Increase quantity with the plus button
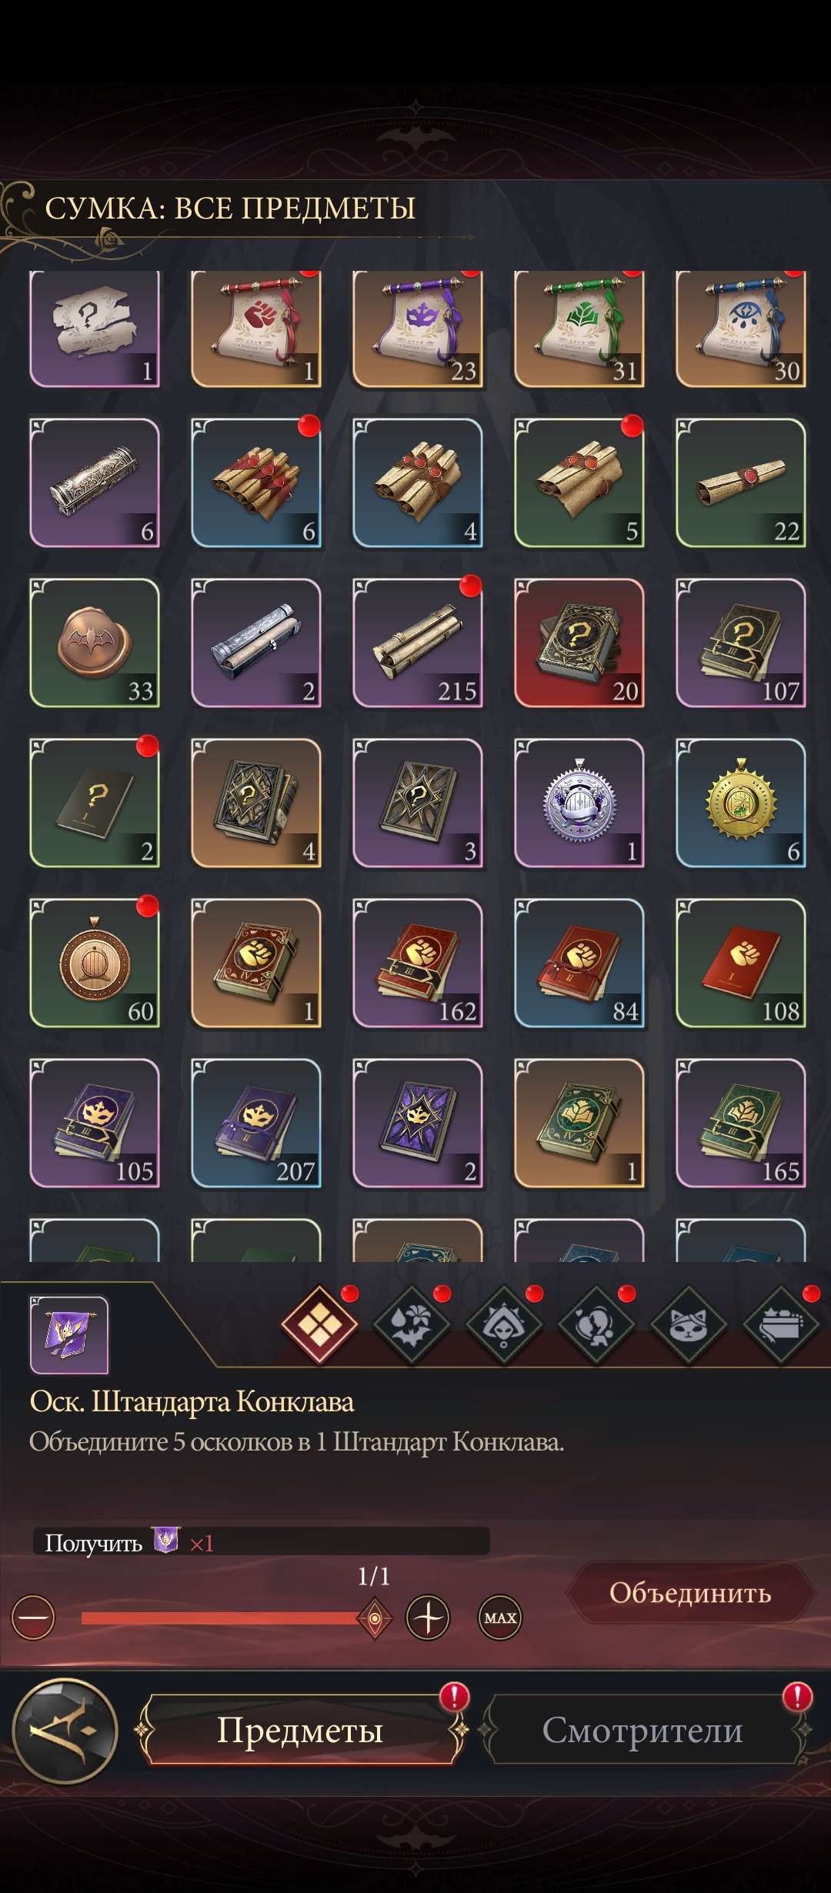Screen dimensions: 831x1893 [428, 1618]
